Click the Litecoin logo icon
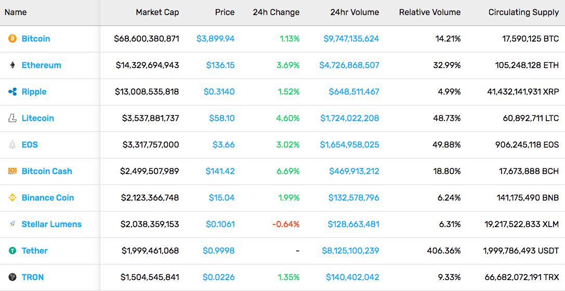This screenshot has width=565, height=291. tap(12, 118)
